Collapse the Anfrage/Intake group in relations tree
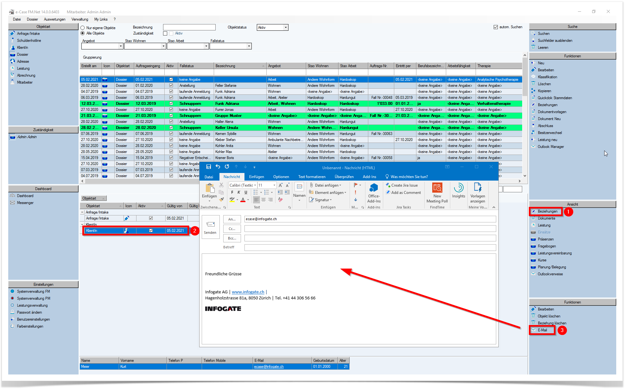This screenshot has height=390, width=627. coord(82,212)
